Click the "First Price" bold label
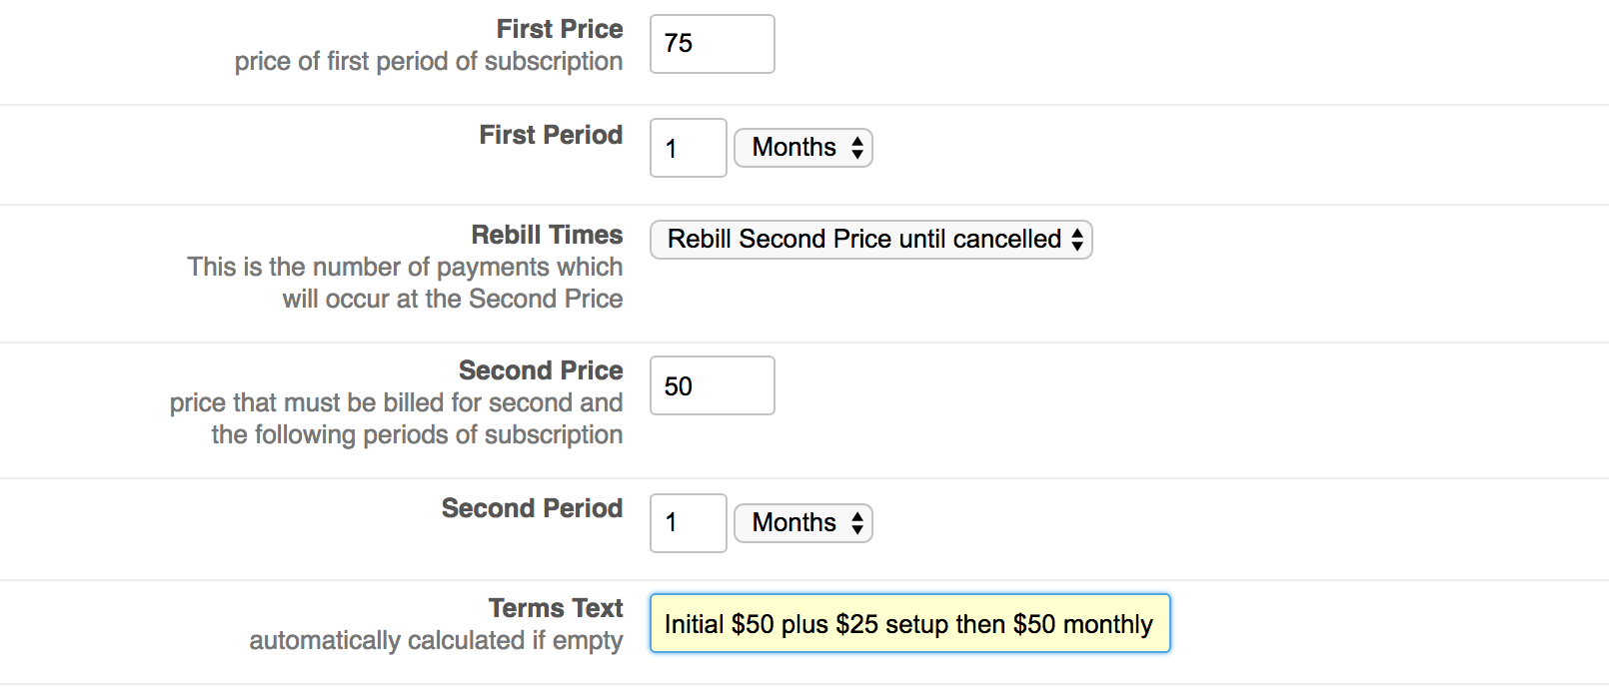The height and width of the screenshot is (691, 1609). [560, 29]
